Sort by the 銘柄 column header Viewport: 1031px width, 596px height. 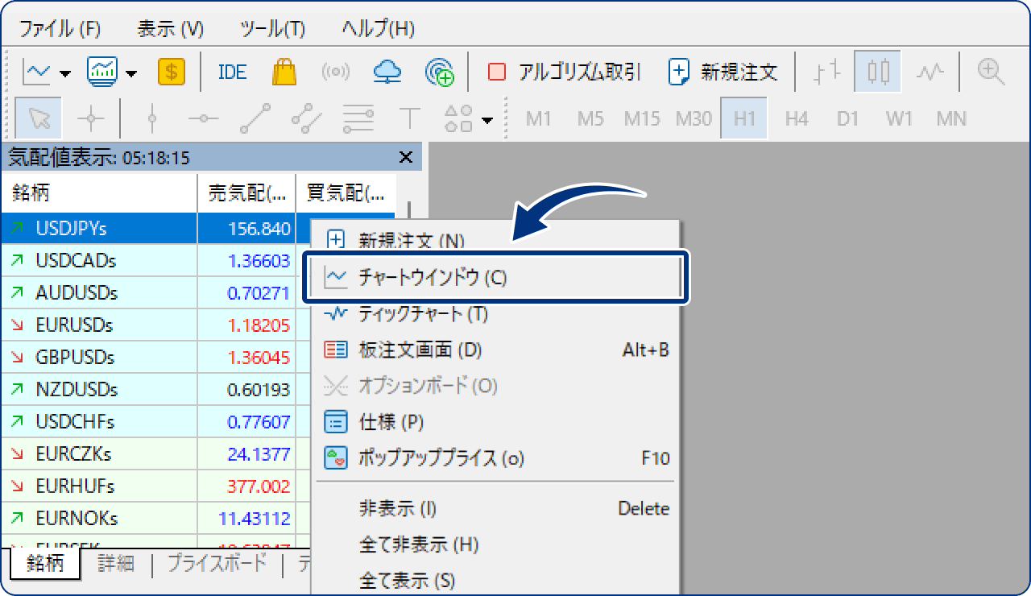100,193
